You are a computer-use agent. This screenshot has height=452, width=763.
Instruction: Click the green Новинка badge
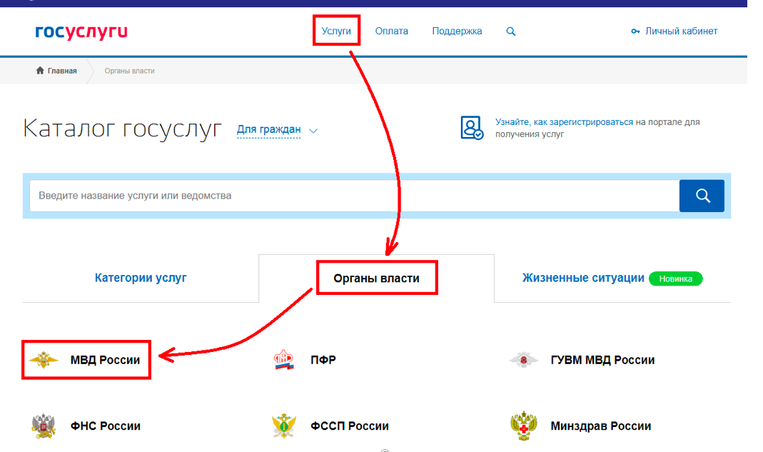[675, 278]
